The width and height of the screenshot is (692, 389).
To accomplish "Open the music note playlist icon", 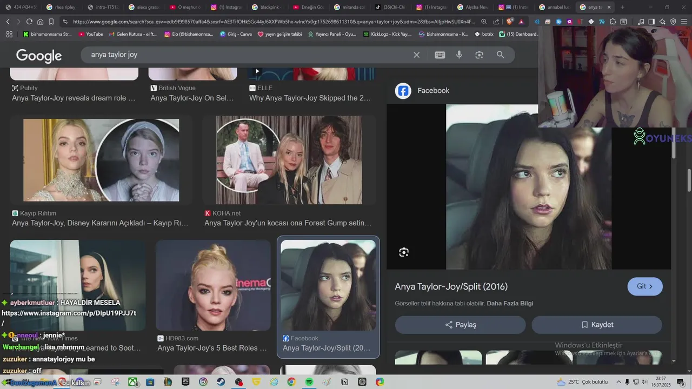I will [641, 22].
